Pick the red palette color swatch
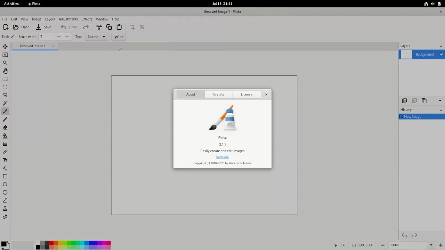This screenshot has width=445, height=250. (51, 243)
